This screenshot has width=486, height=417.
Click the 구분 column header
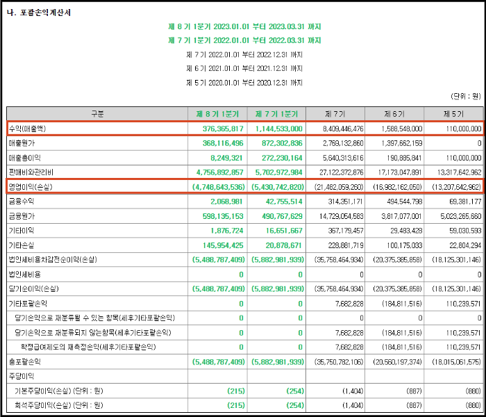tap(97, 114)
